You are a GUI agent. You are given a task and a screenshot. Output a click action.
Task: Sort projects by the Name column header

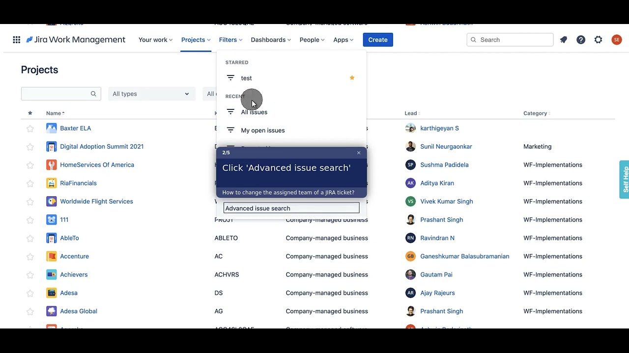click(56, 113)
